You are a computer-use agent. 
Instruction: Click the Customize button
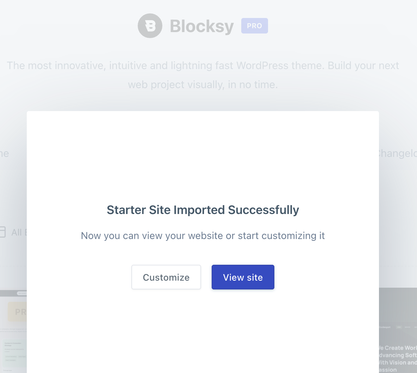(166, 277)
